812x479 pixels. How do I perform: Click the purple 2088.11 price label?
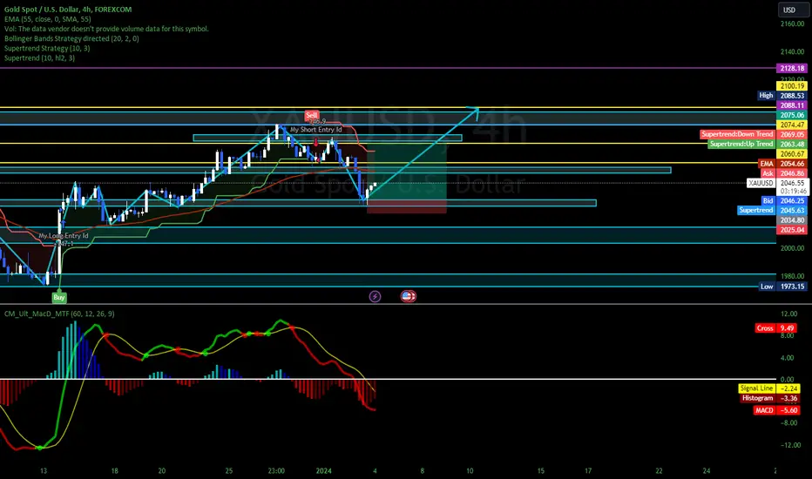792,105
